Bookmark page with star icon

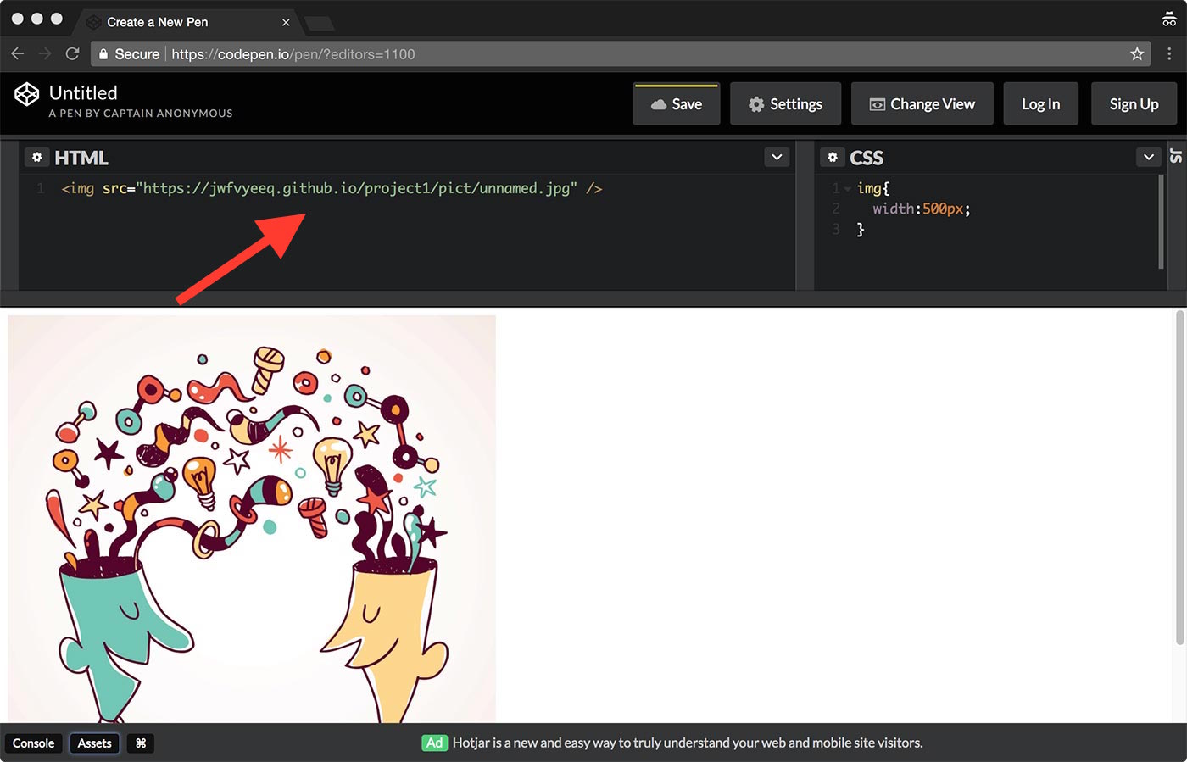(1137, 54)
